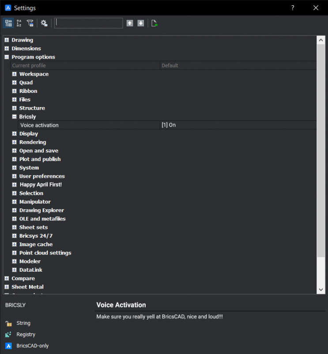Expand the Happy April First! node
Screen dimensions: 328x354
pos(14,185)
